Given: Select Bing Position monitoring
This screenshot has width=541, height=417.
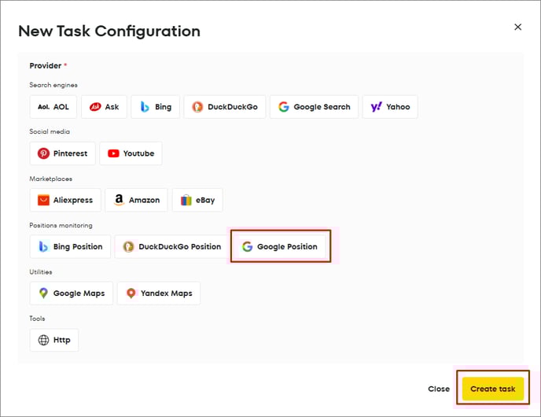Looking at the screenshot, I should pos(70,246).
